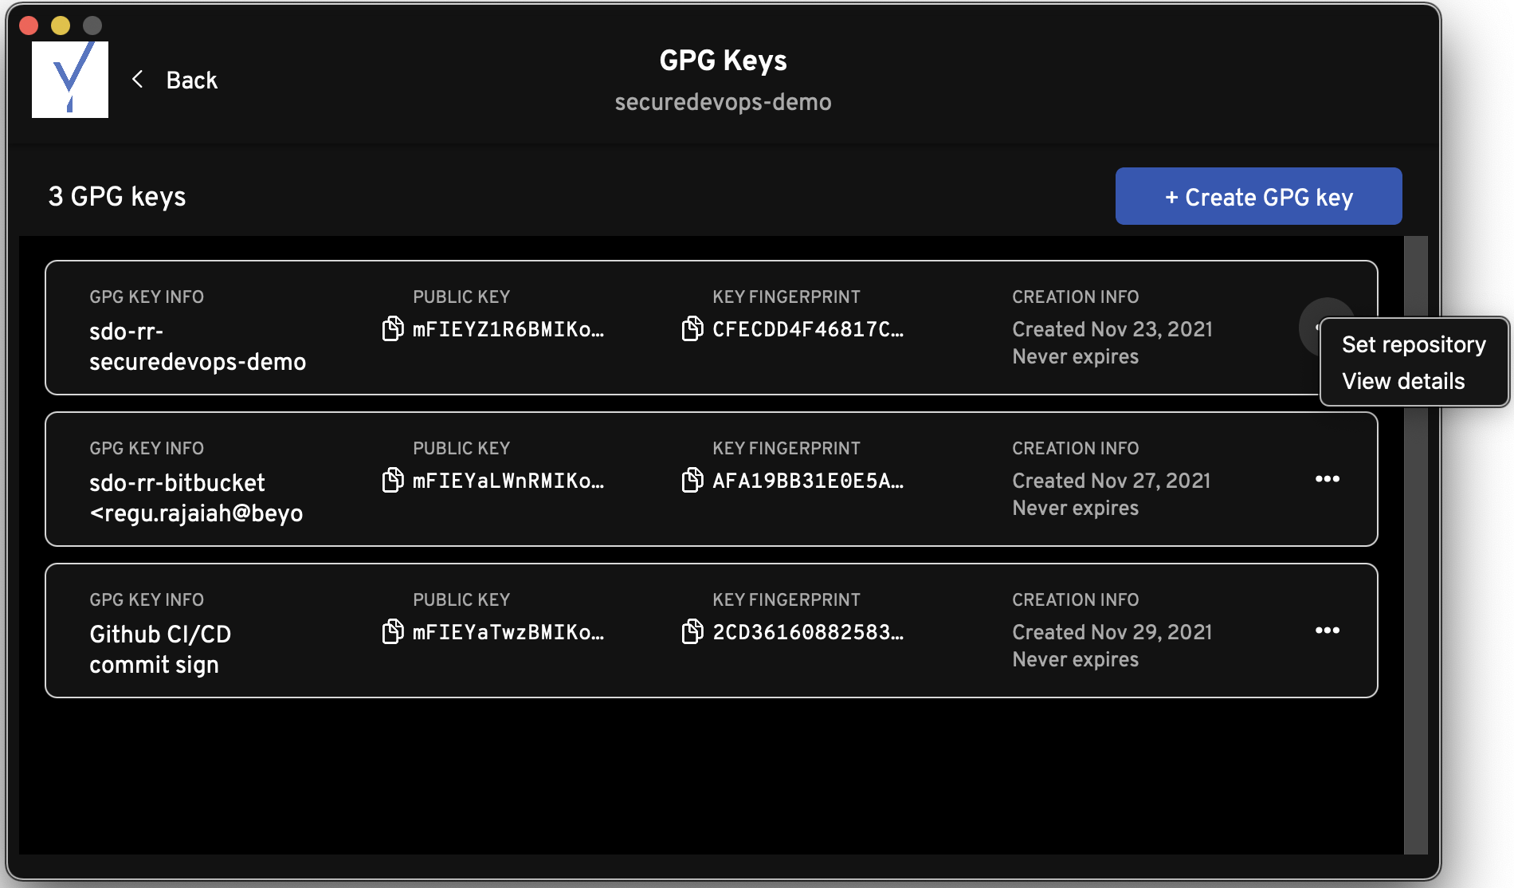Copy public key for sdo-rr-bitbucket
The image size is (1514, 888).
tap(392, 480)
